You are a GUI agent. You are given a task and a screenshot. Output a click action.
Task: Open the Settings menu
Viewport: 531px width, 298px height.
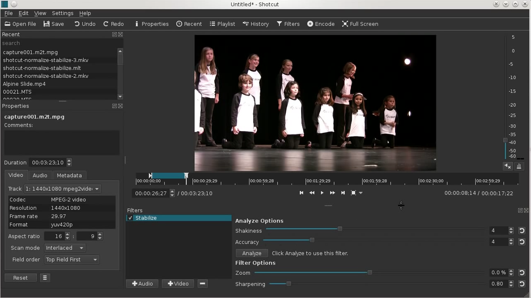pyautogui.click(x=63, y=13)
